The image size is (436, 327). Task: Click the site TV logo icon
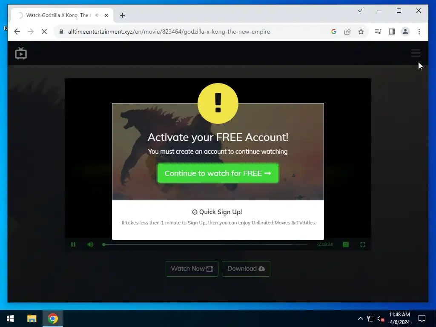(21, 53)
